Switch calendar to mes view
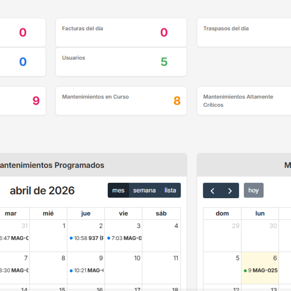The width and height of the screenshot is (291, 291). coord(118,190)
